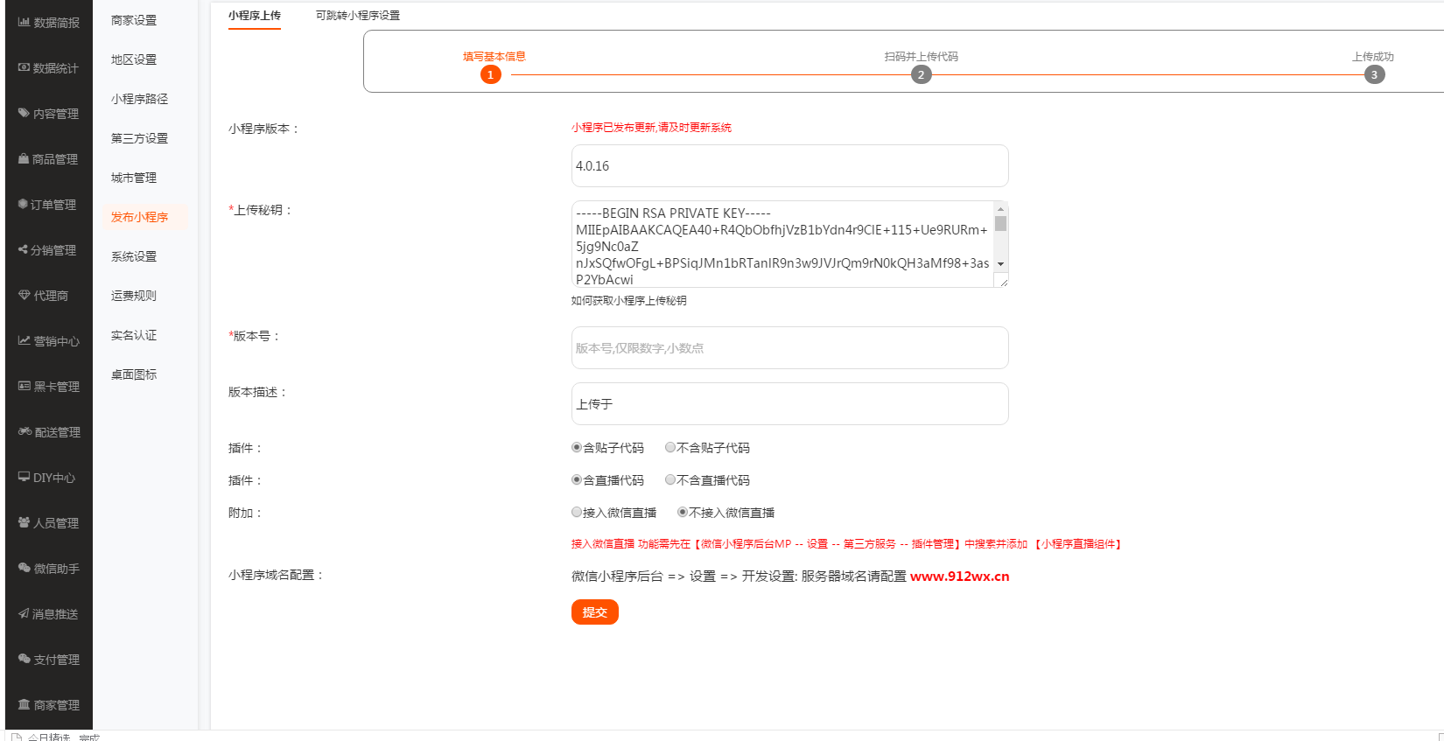
Task: Open the 如何获取小程序上传秘钥 help link
Action: [628, 301]
